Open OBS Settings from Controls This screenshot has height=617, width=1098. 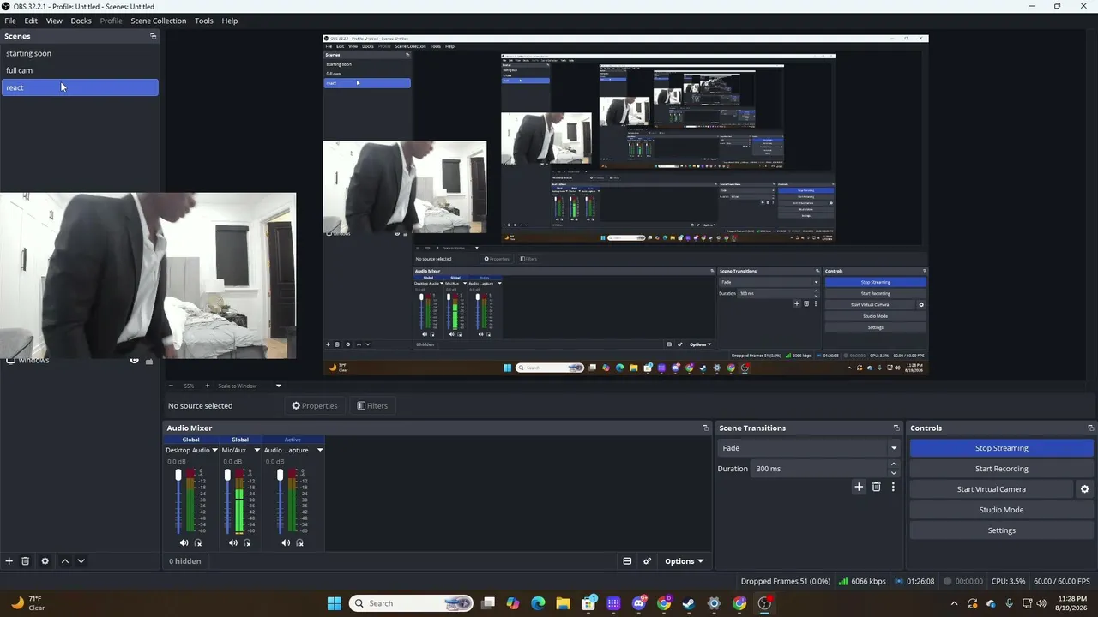coord(1001,530)
